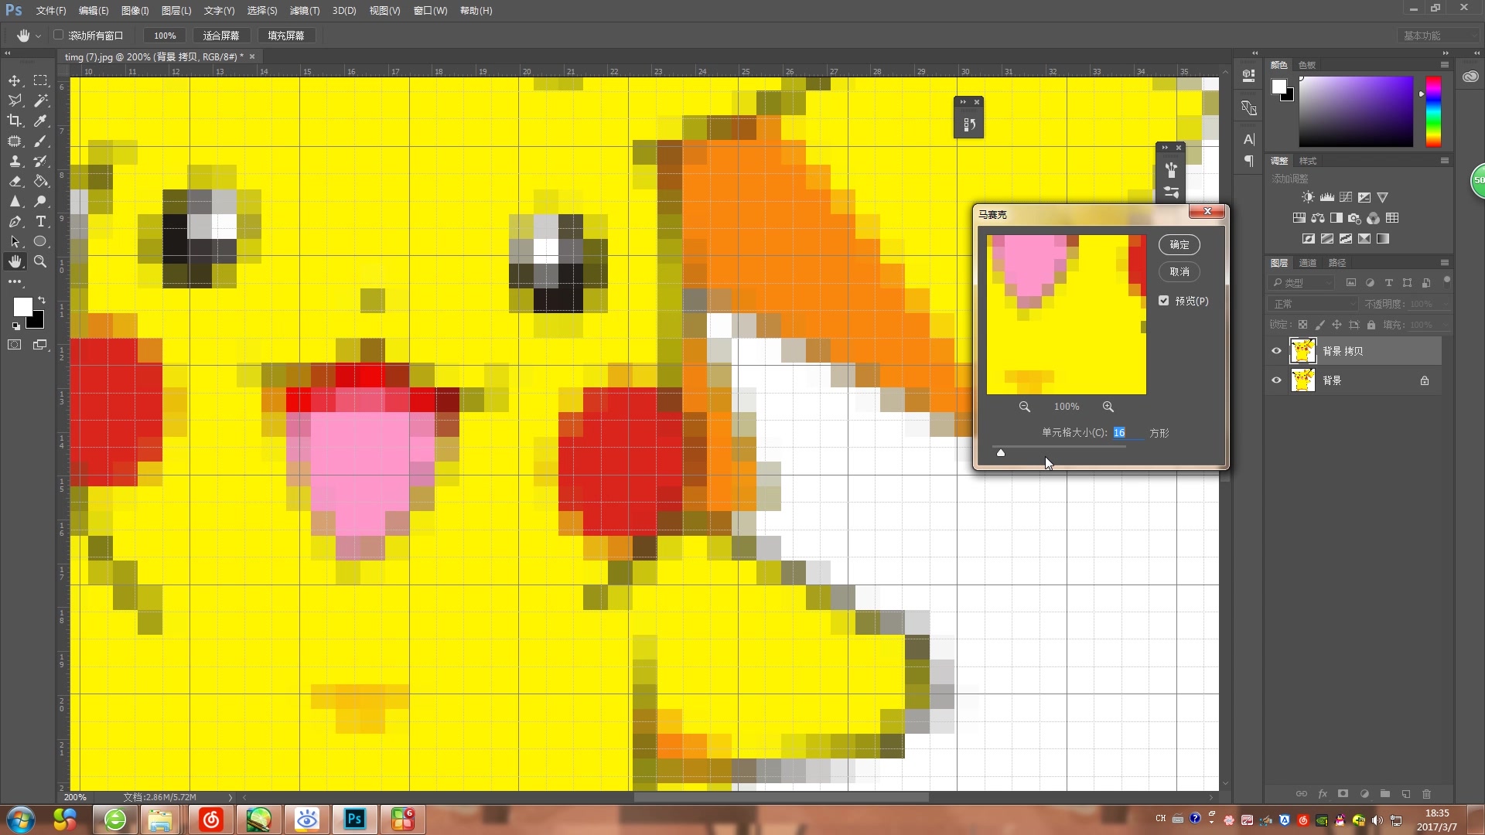Open the 文件(F) menu
Image resolution: width=1485 pixels, height=835 pixels.
click(x=51, y=11)
